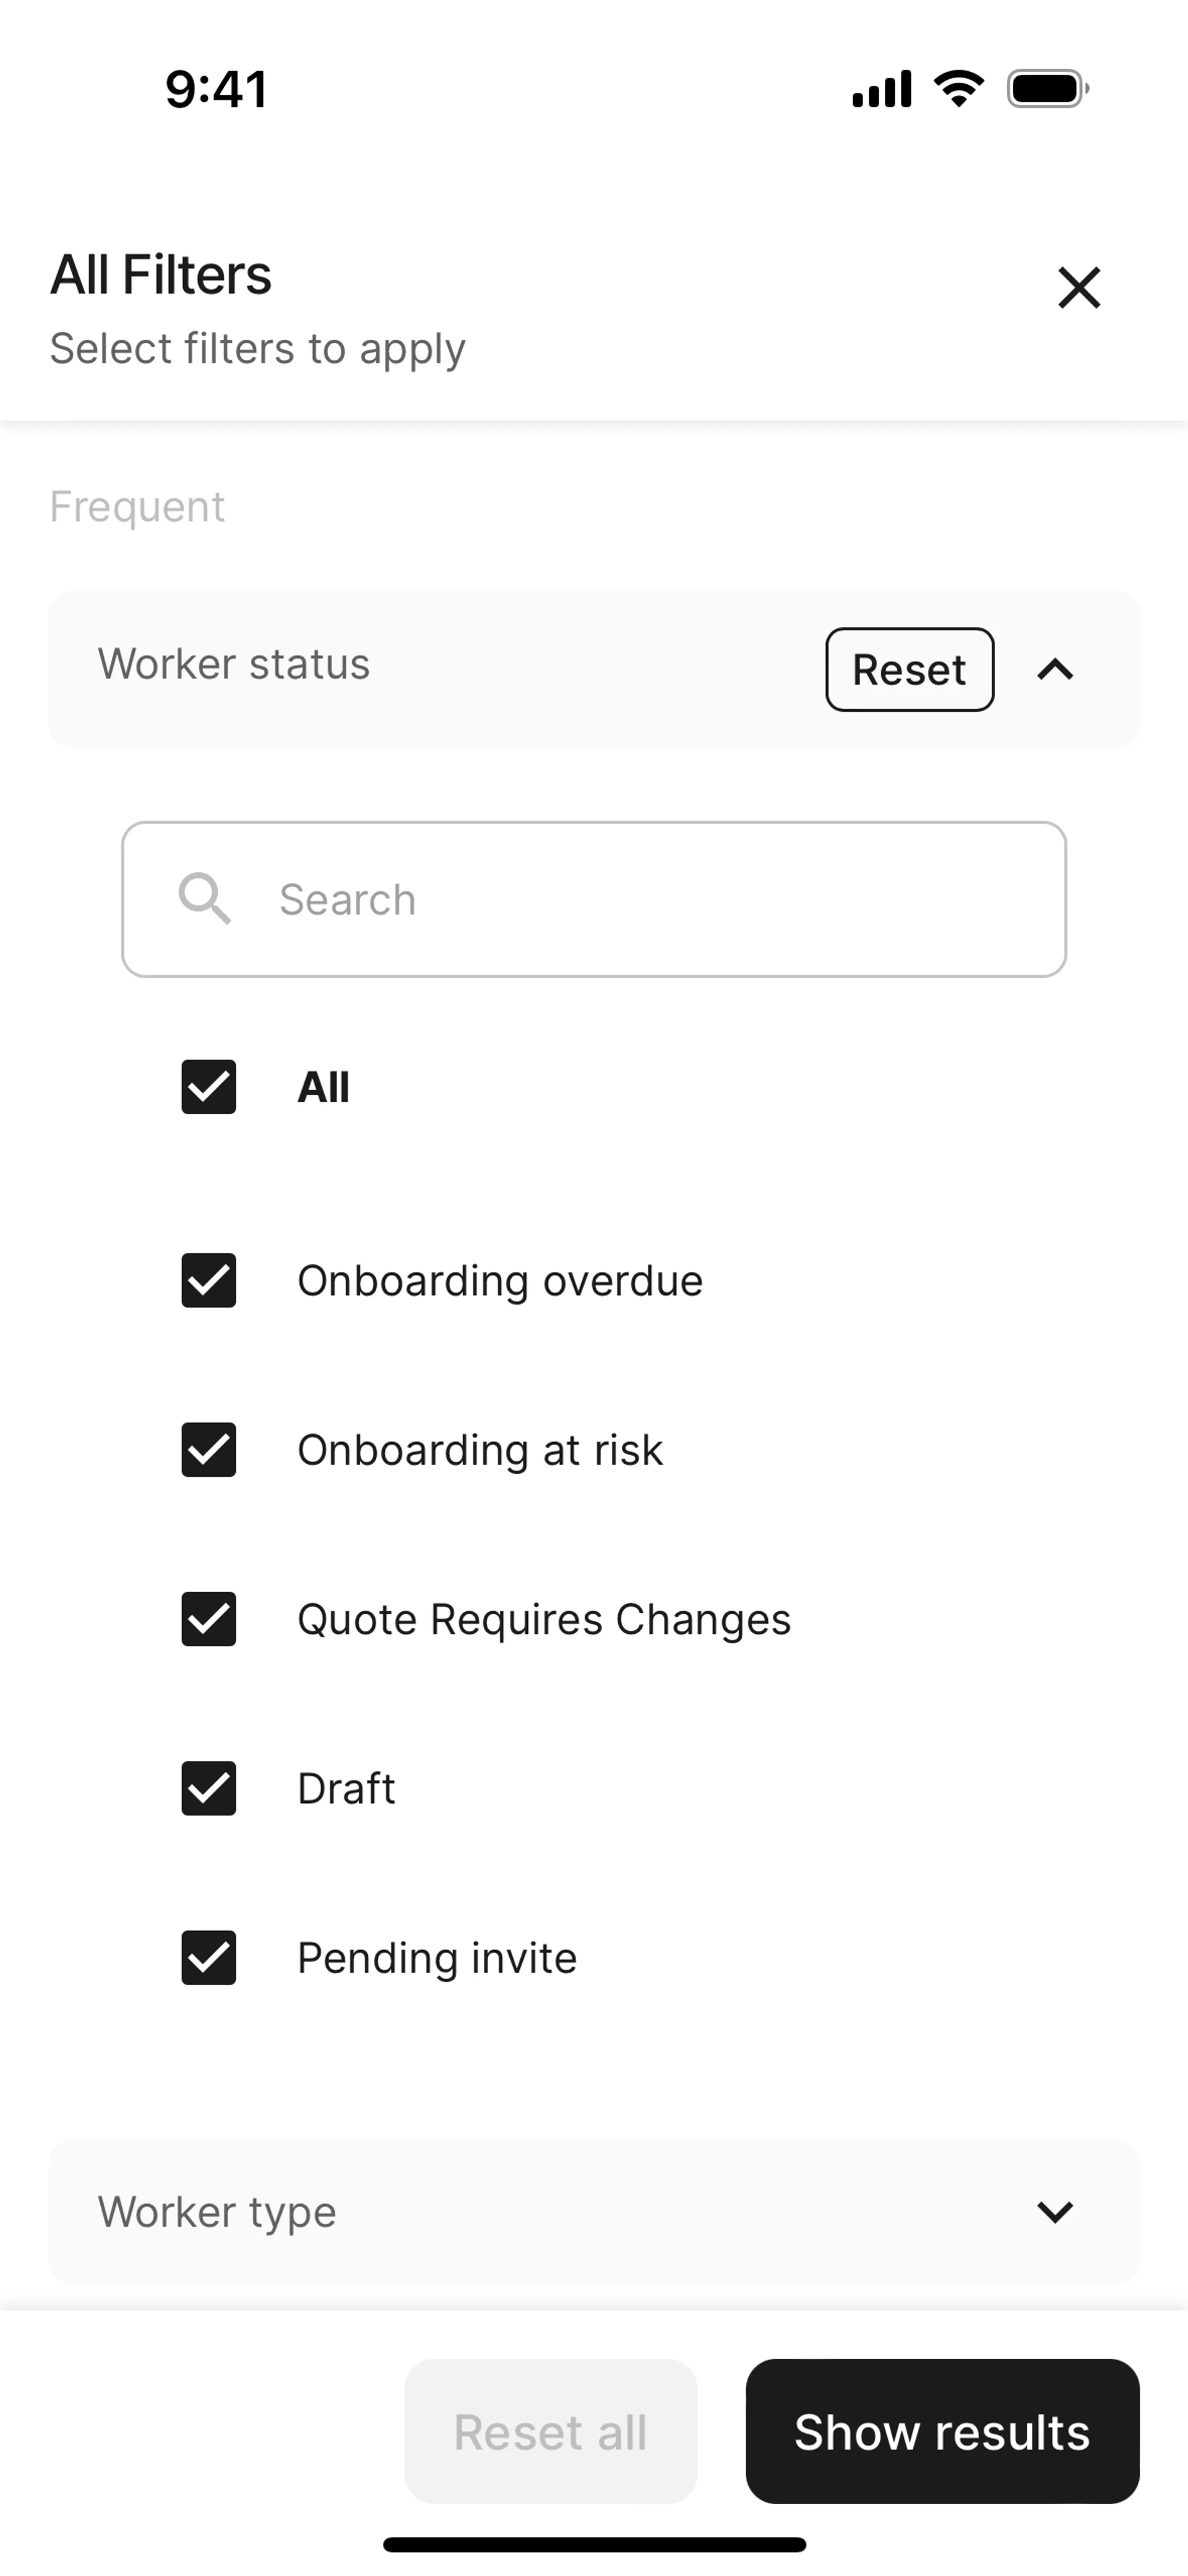This screenshot has height=2576, width=1188.
Task: Click the search magnifier icon
Action: point(204,898)
